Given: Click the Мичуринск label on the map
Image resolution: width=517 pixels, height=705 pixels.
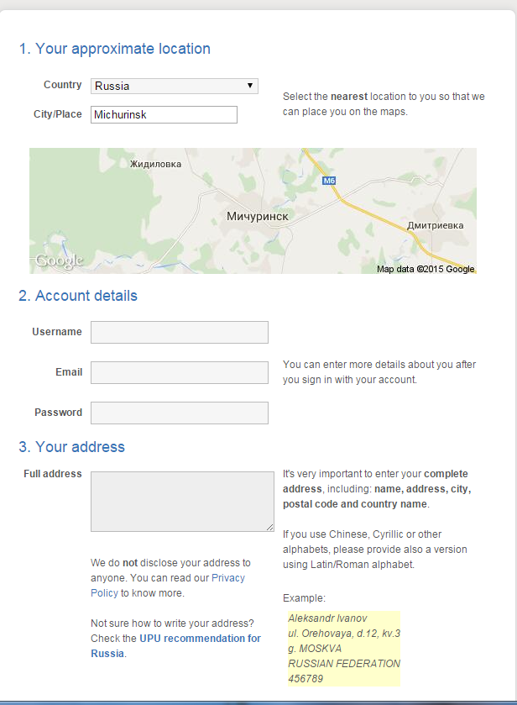Looking at the screenshot, I should click(258, 216).
